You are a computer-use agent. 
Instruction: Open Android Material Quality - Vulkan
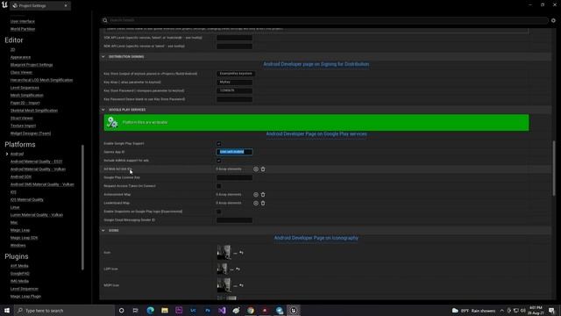(x=38, y=169)
